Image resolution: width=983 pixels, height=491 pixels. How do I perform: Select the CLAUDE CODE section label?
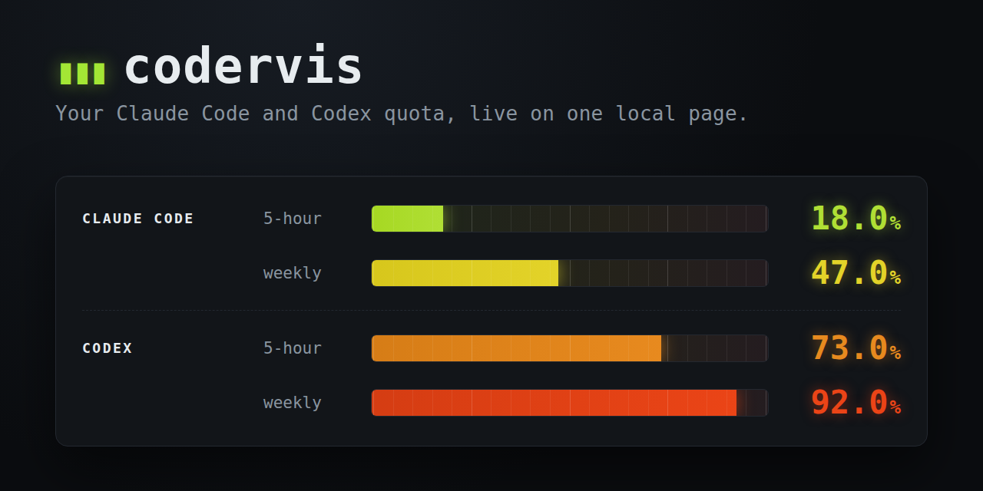(x=138, y=219)
